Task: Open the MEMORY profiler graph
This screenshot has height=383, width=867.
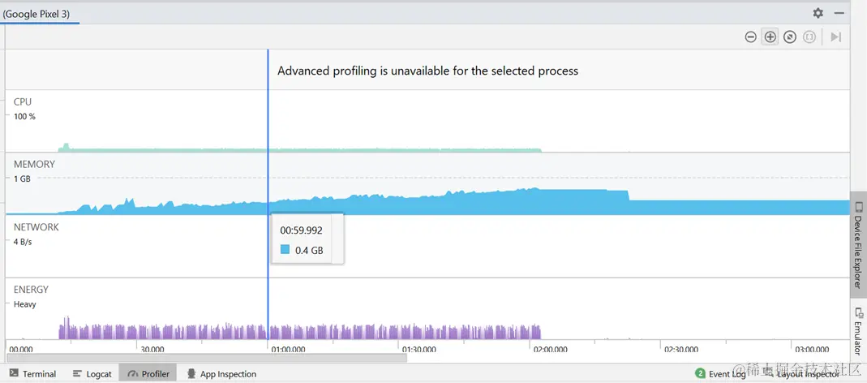Action: click(x=406, y=187)
